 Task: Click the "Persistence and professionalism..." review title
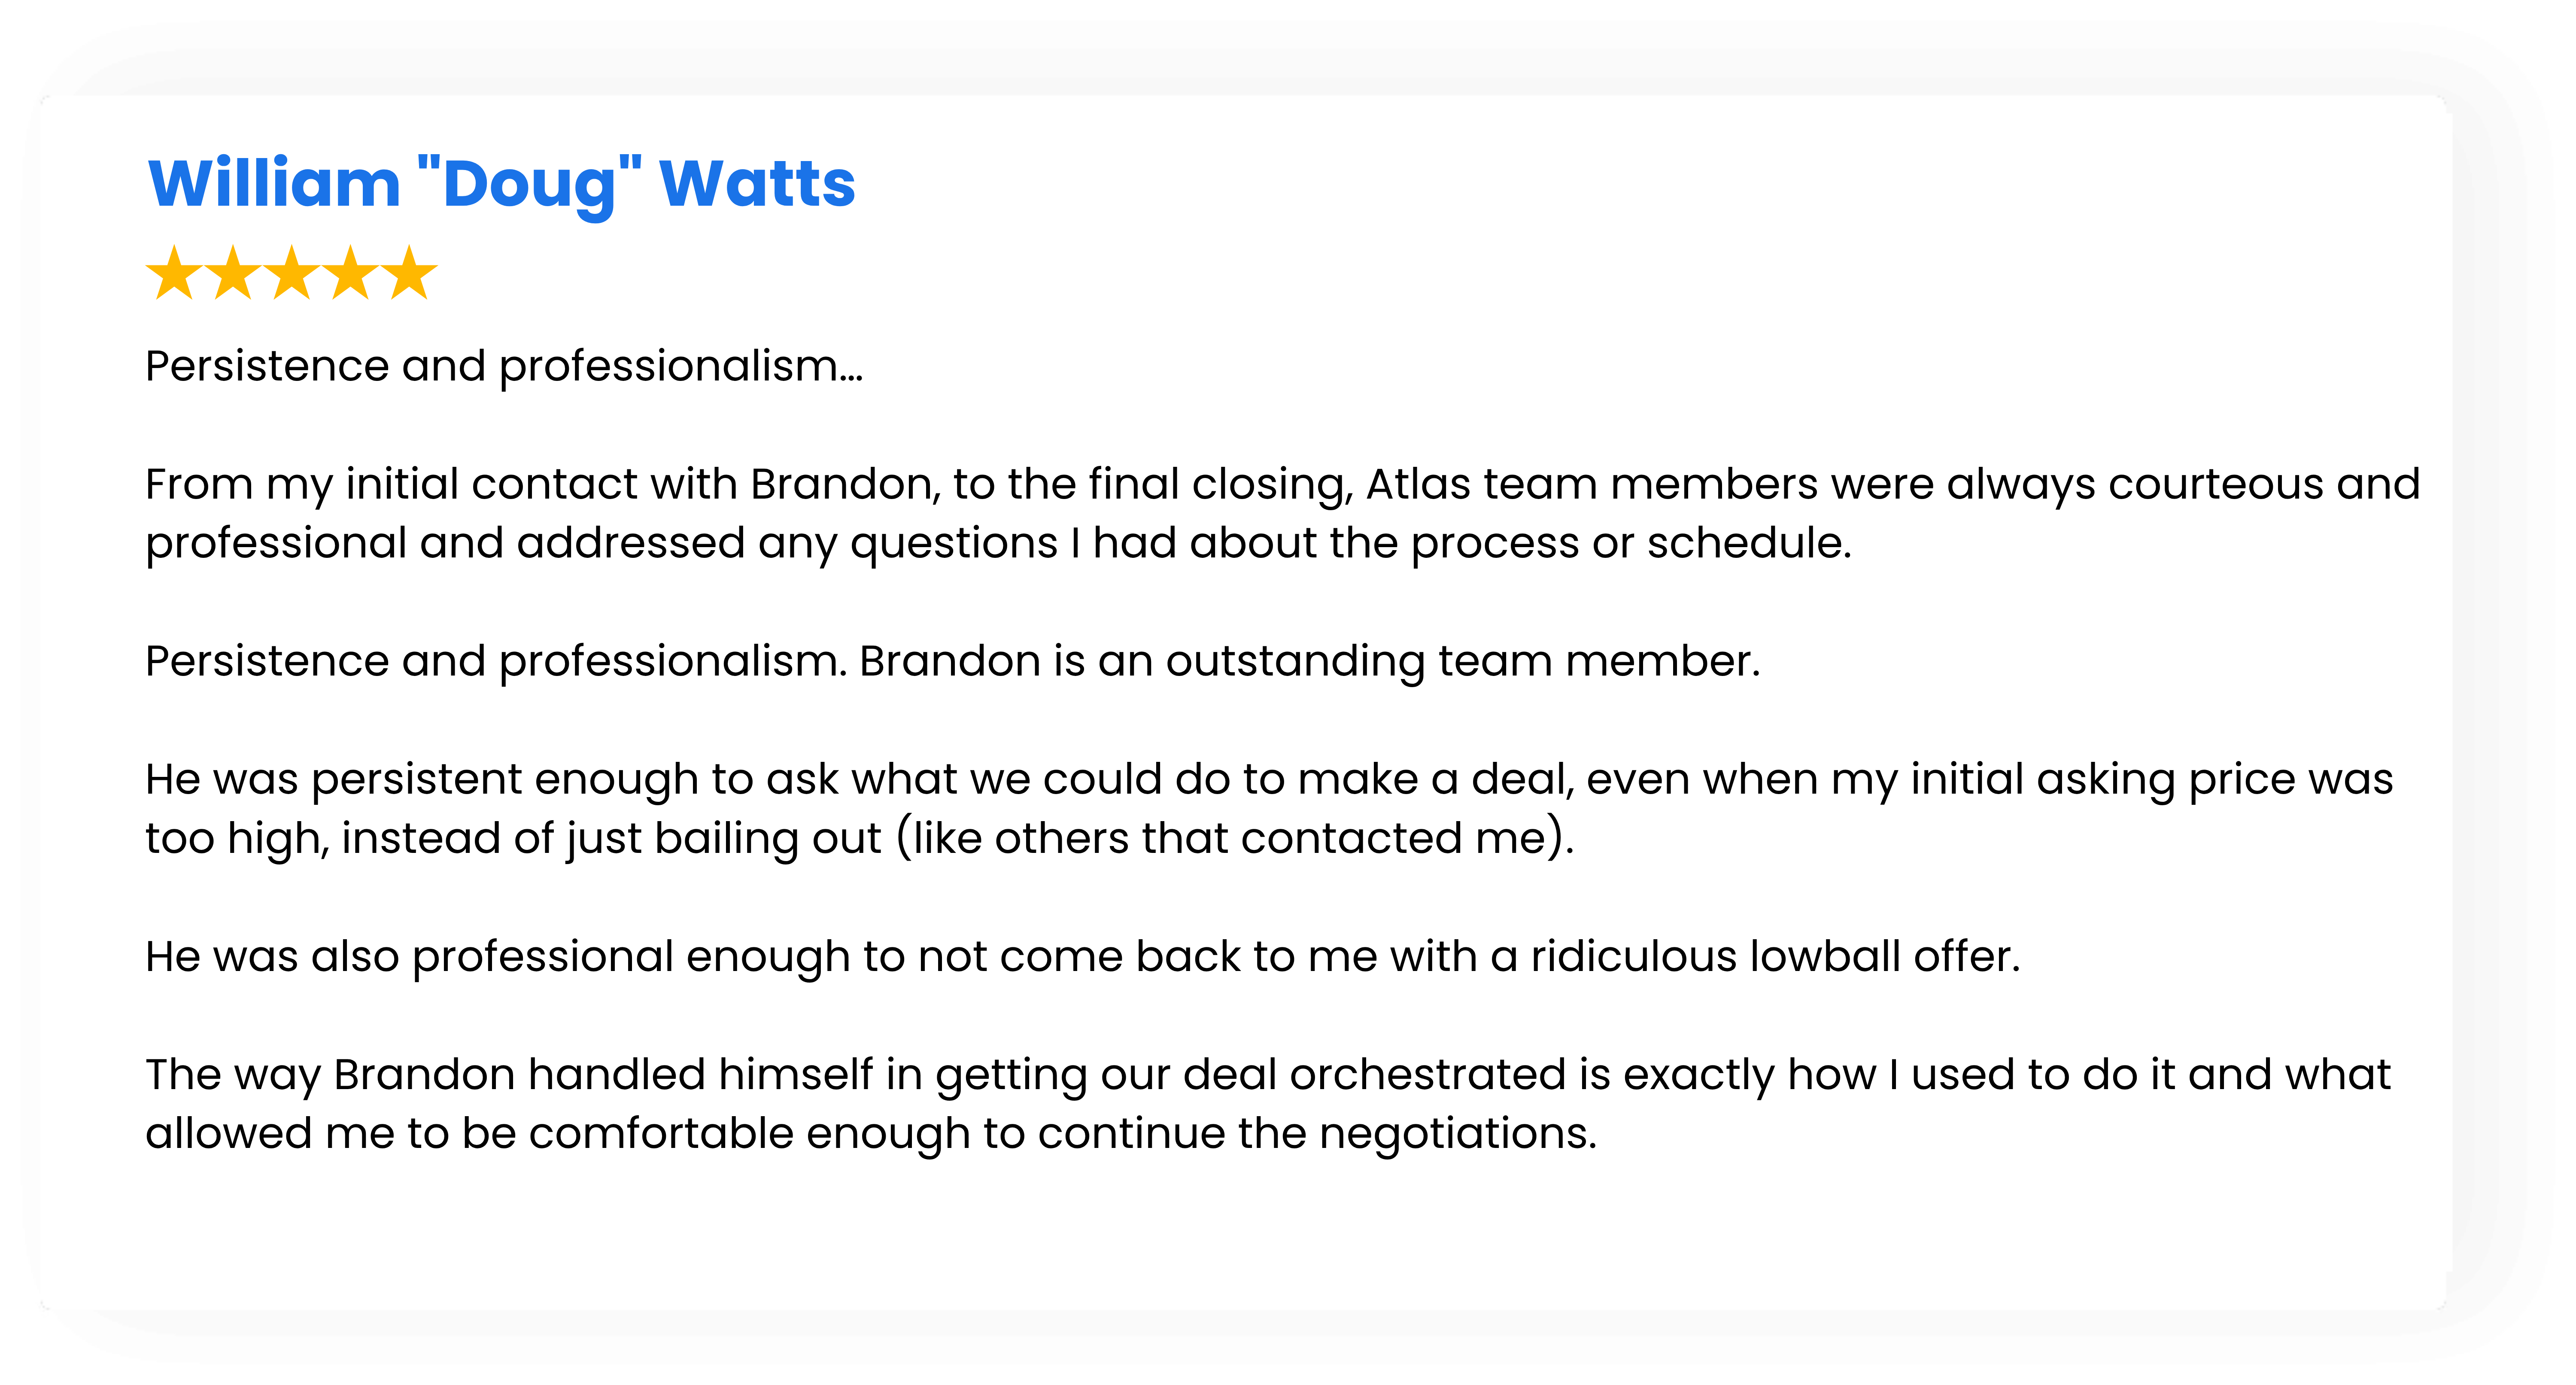pyautogui.click(x=503, y=366)
